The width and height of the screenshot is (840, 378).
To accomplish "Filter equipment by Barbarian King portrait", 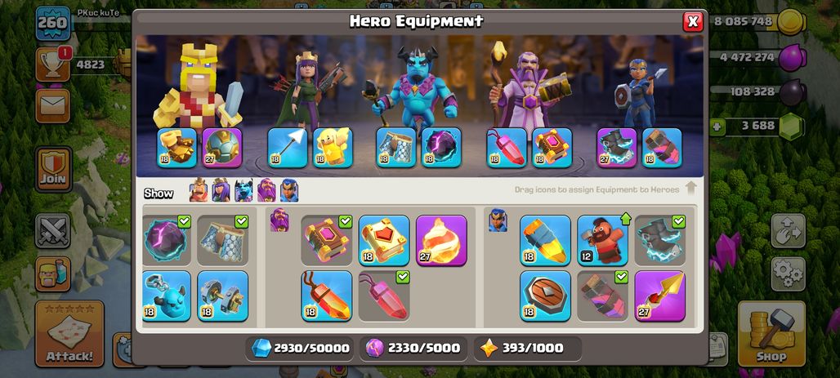I will click(x=199, y=190).
